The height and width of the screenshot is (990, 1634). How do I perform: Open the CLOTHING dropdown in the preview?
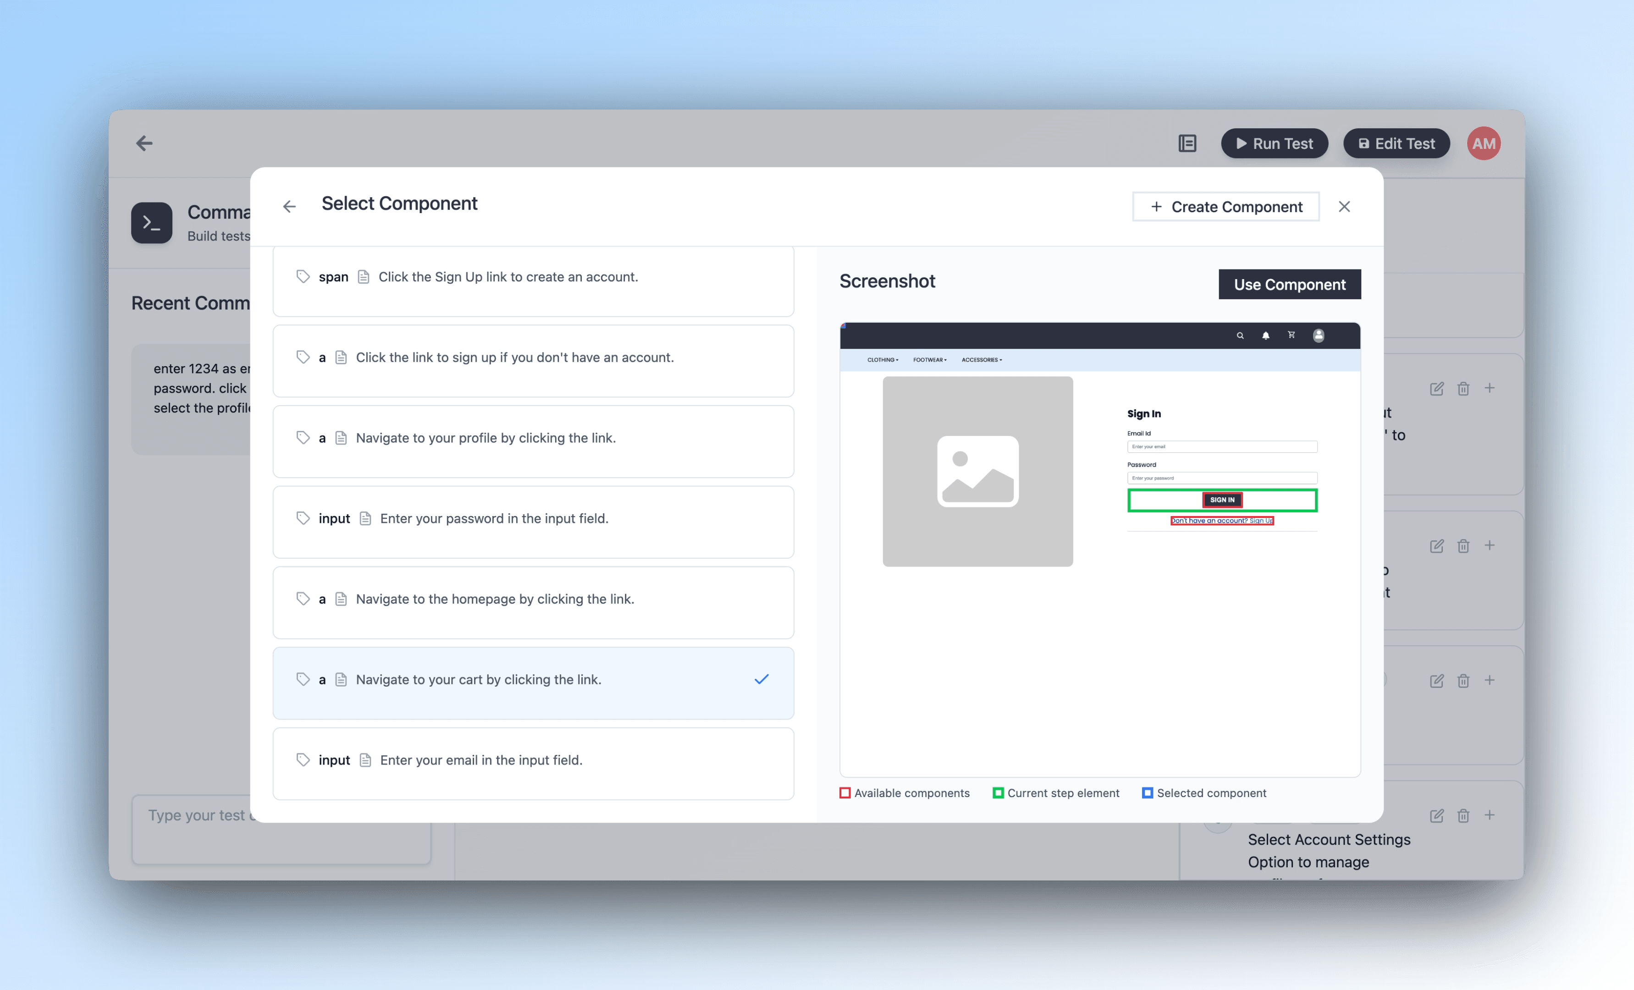[x=882, y=359]
